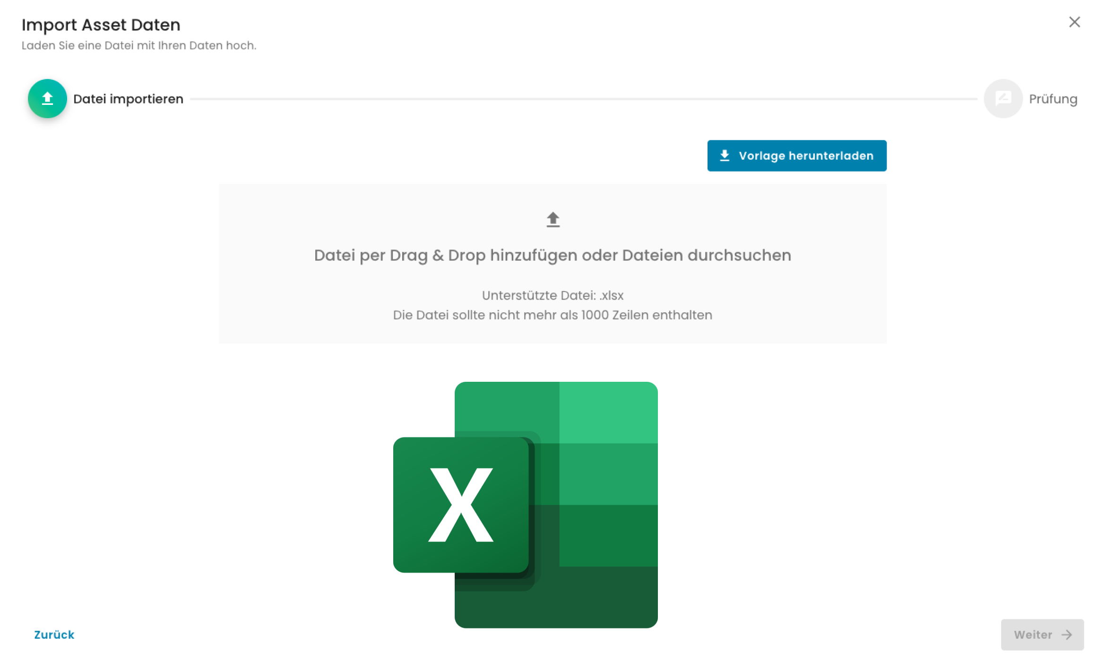Select the Datei importieren step label

point(128,99)
